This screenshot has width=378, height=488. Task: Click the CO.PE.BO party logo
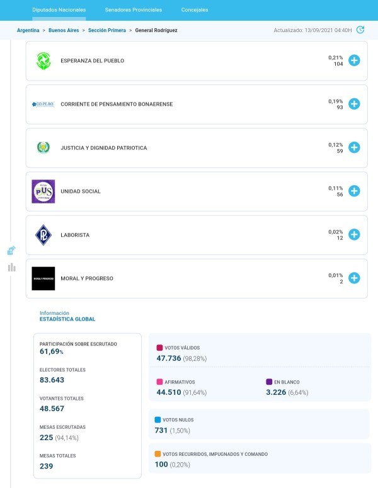[43, 105]
